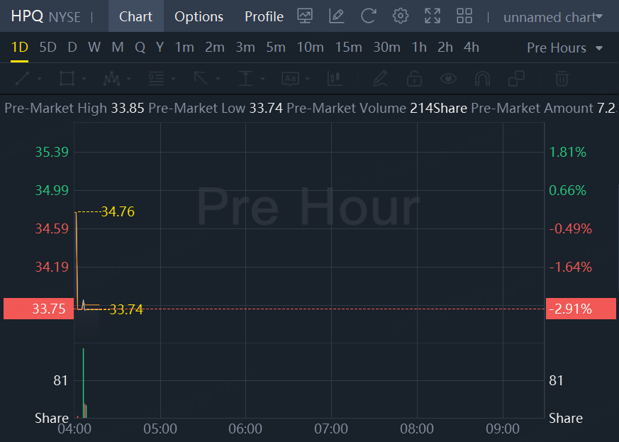Toggle the lock drawings icon

click(x=414, y=78)
